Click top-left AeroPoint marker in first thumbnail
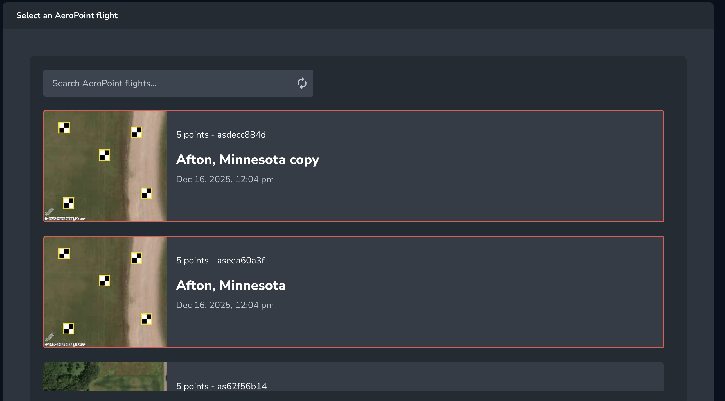The image size is (725, 401). [64, 128]
